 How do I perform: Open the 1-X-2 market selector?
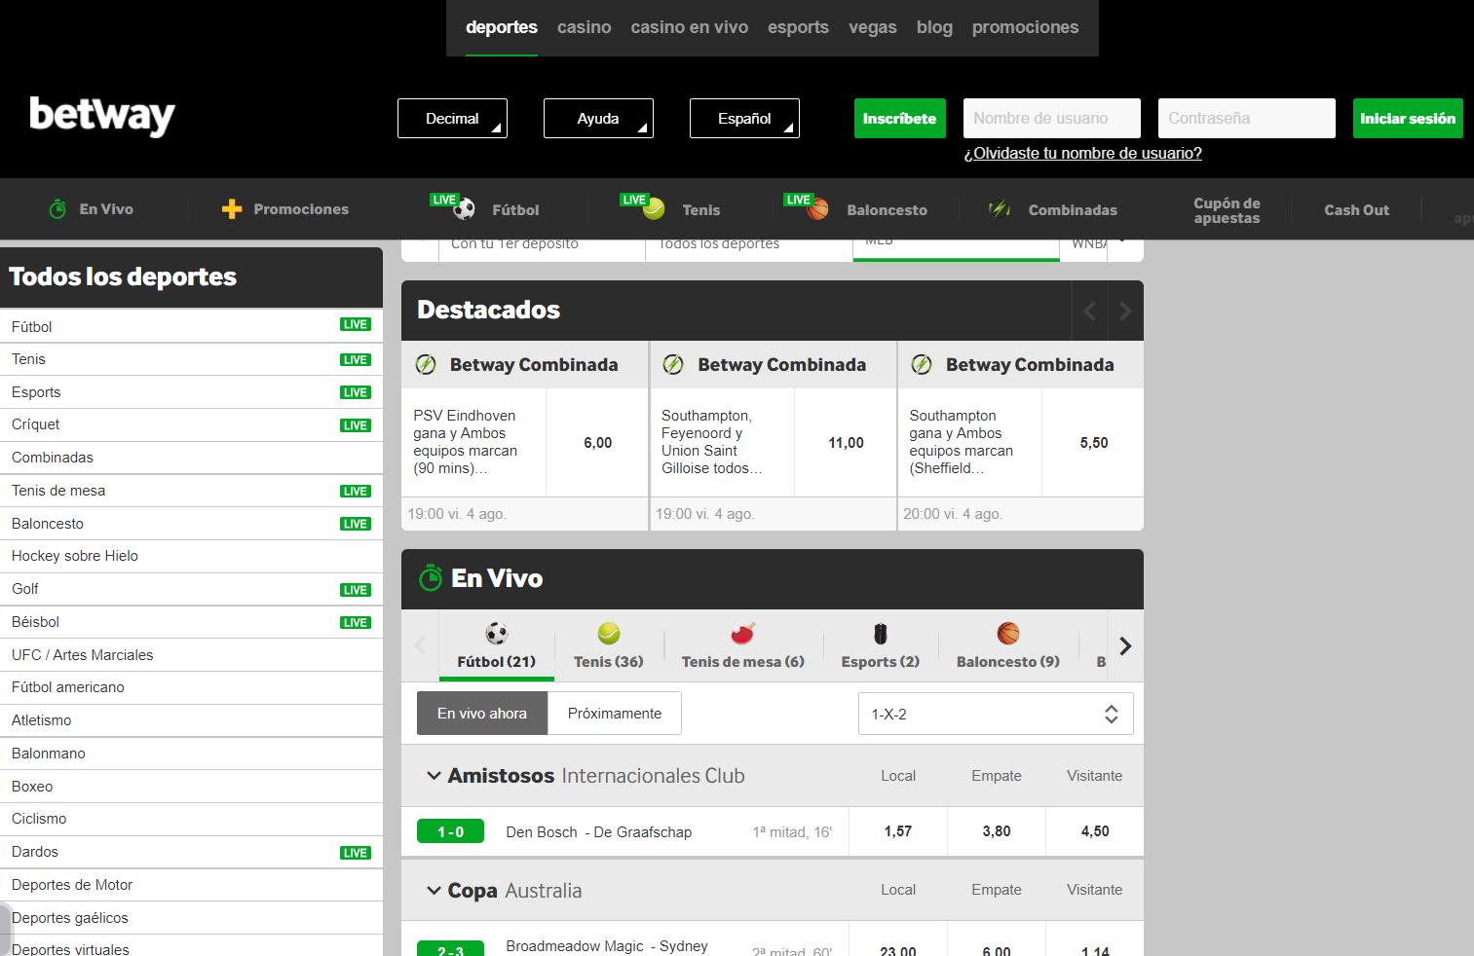[x=996, y=714]
